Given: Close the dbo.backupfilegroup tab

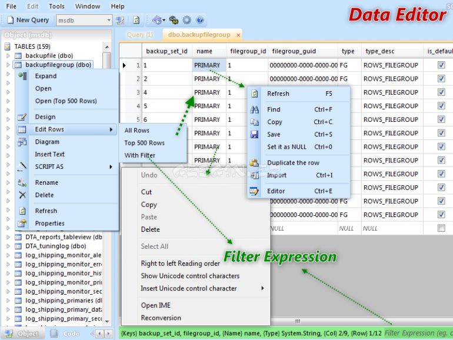Looking at the screenshot, I should click(x=238, y=35).
